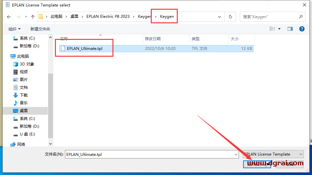Select U 盘 (E:) drive
This screenshot has height=175, width=312.
(x=24, y=134)
